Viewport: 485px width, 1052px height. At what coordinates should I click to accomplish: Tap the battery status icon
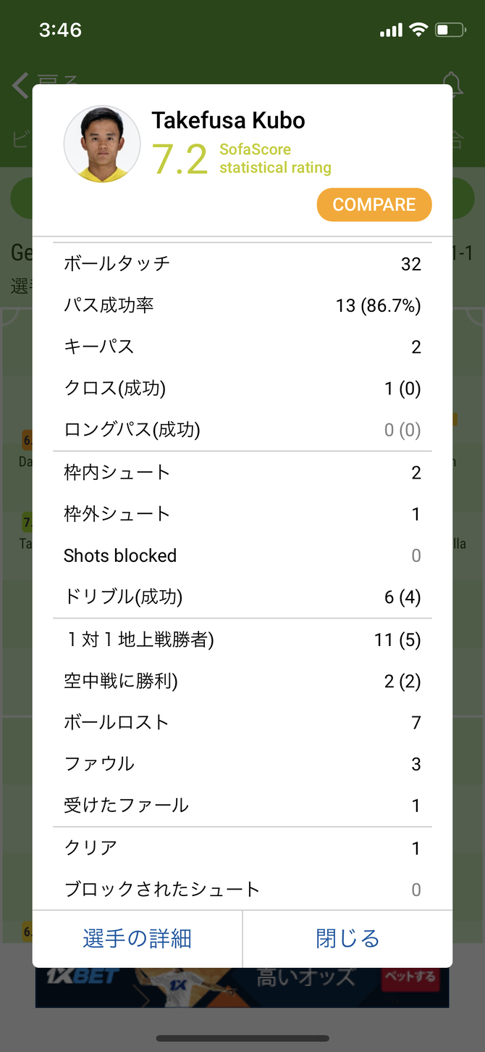tap(450, 30)
